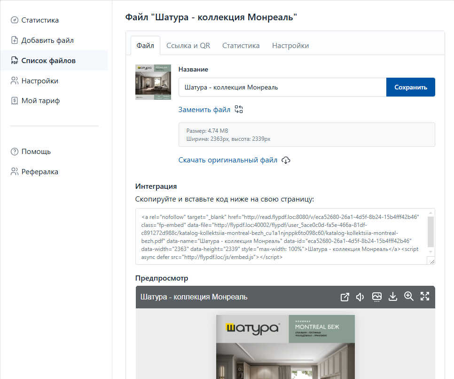Click the receipt icon beside Мой тариф
The height and width of the screenshot is (379, 454).
pyautogui.click(x=15, y=101)
